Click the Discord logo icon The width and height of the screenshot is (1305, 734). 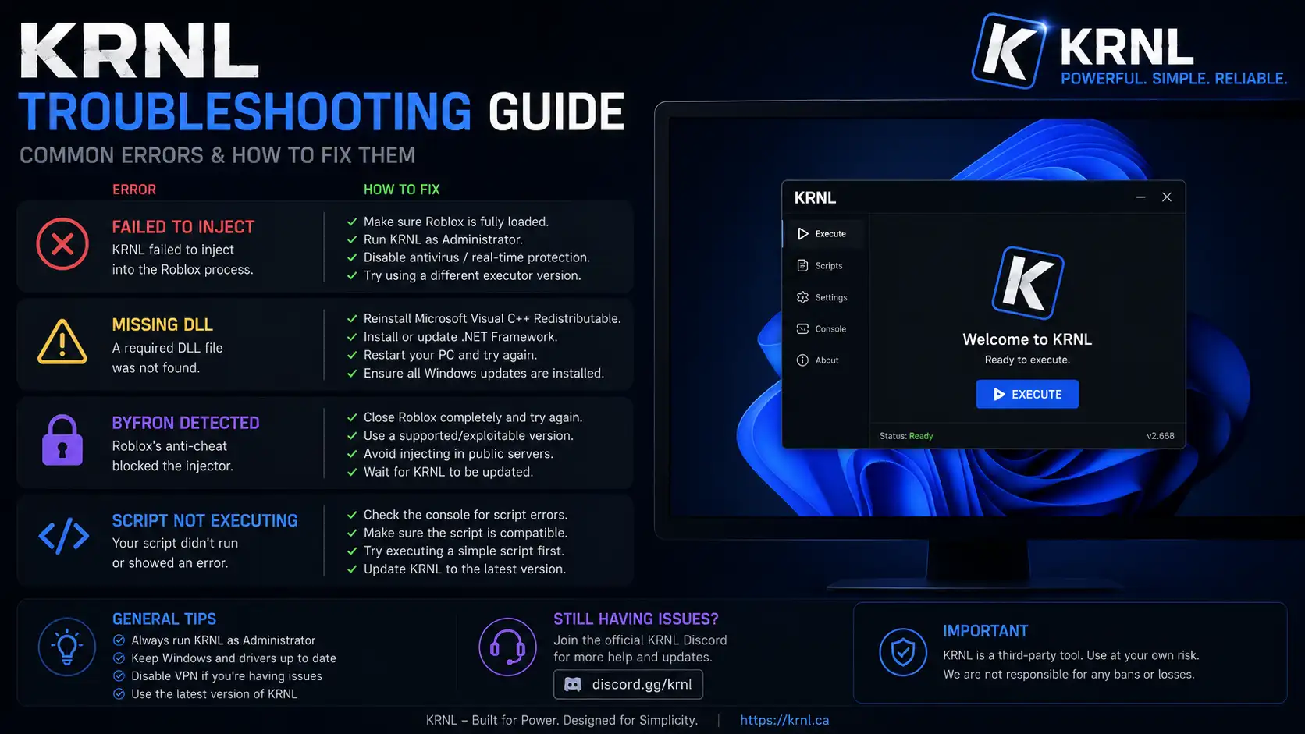click(573, 685)
